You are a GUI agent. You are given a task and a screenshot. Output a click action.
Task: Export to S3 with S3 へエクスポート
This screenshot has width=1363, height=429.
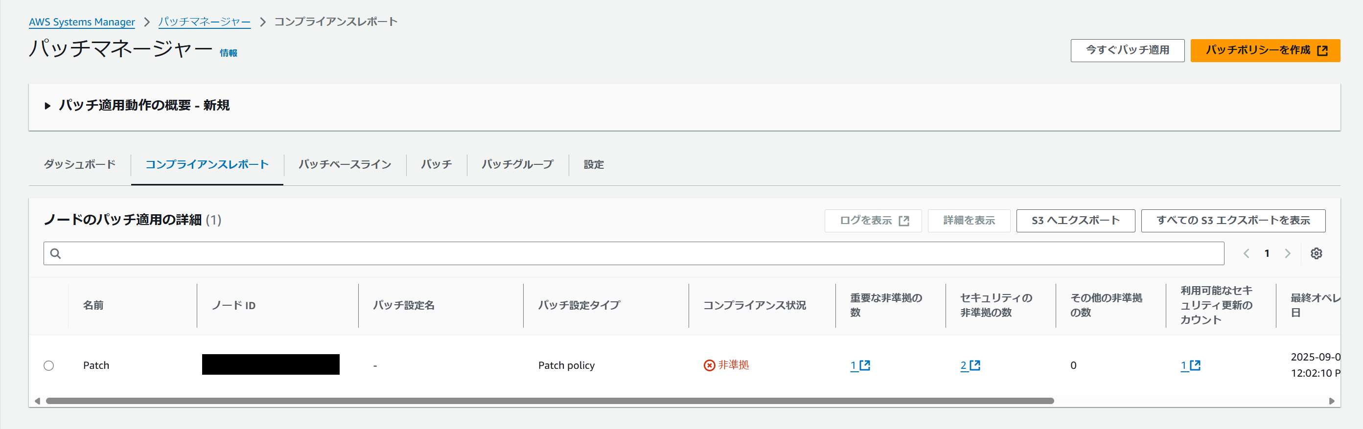1075,221
